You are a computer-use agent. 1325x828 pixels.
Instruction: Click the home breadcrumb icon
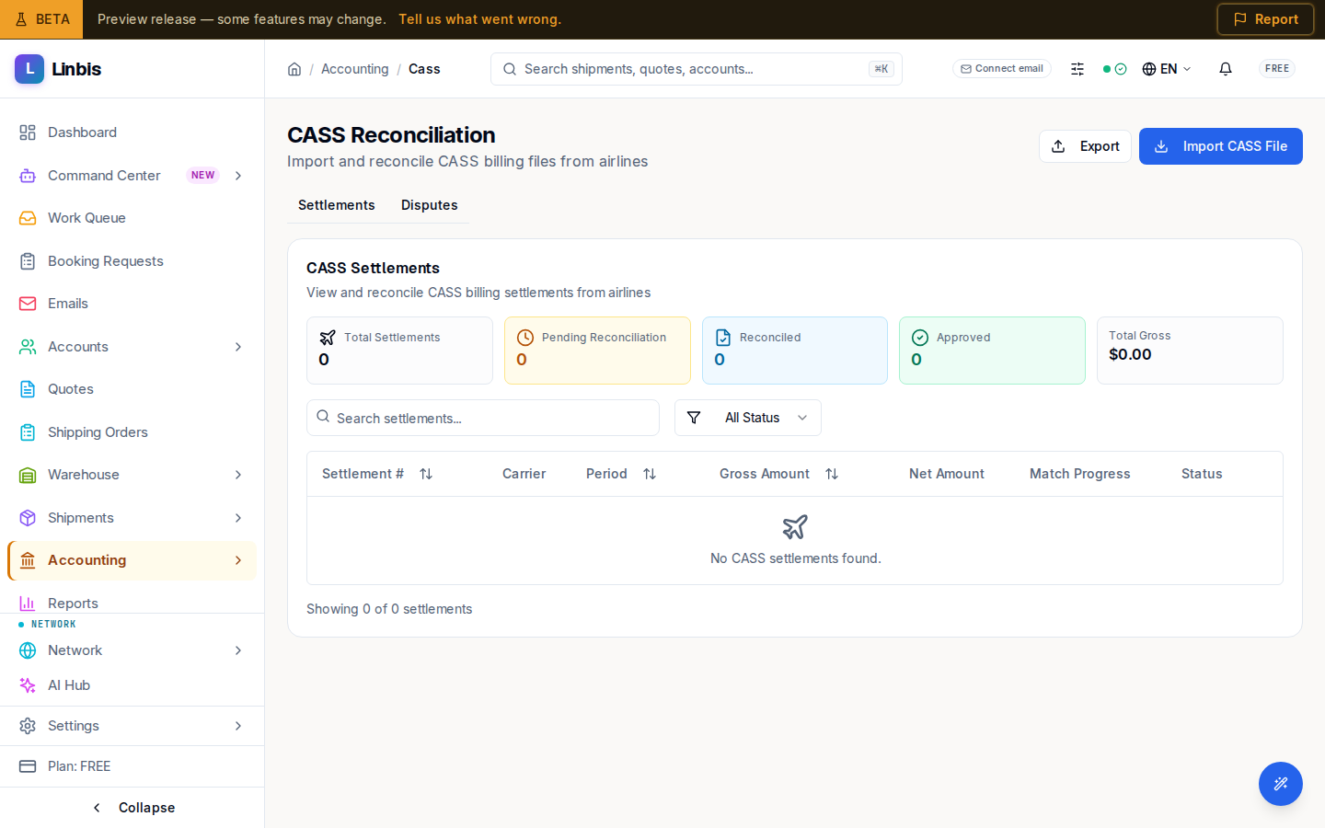(294, 69)
